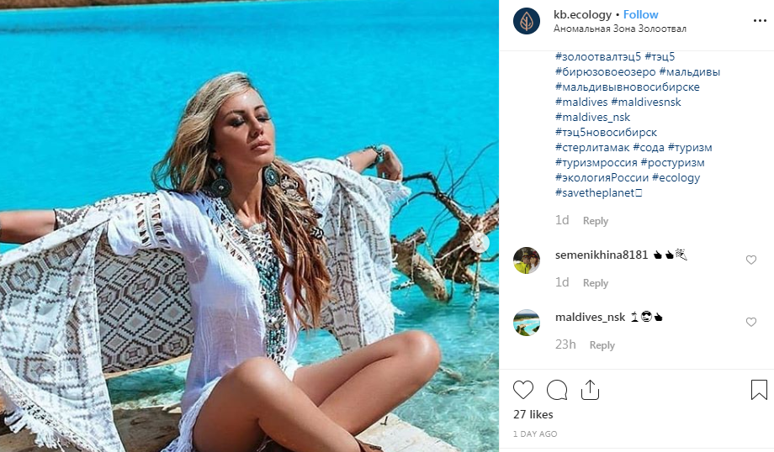
Task: Open kb.ecology profile avatar
Action: [x=527, y=21]
